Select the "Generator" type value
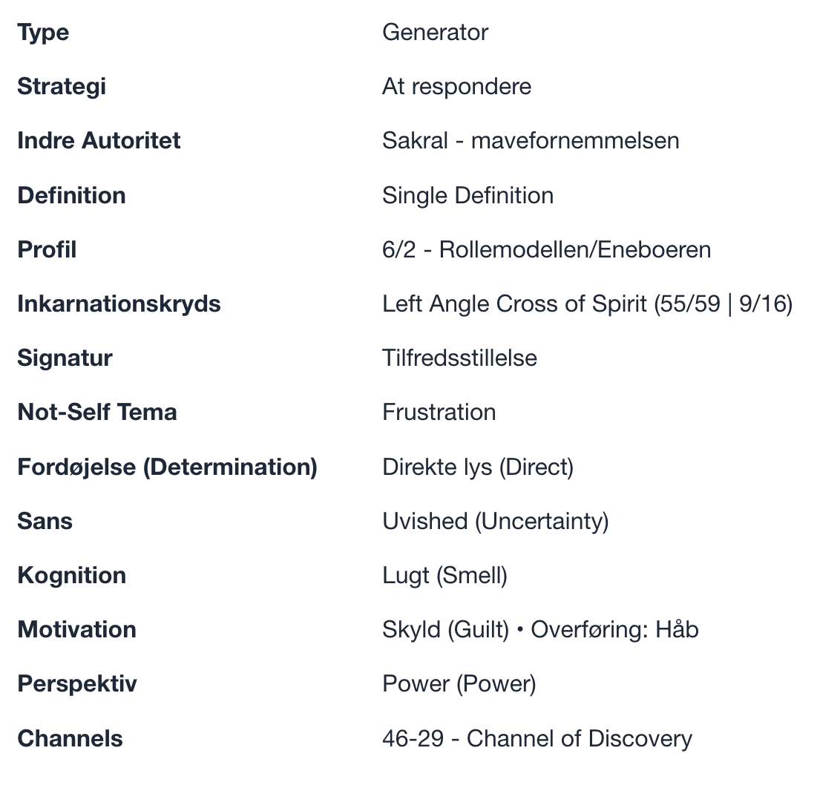This screenshot has height=788, width=817. click(x=435, y=33)
